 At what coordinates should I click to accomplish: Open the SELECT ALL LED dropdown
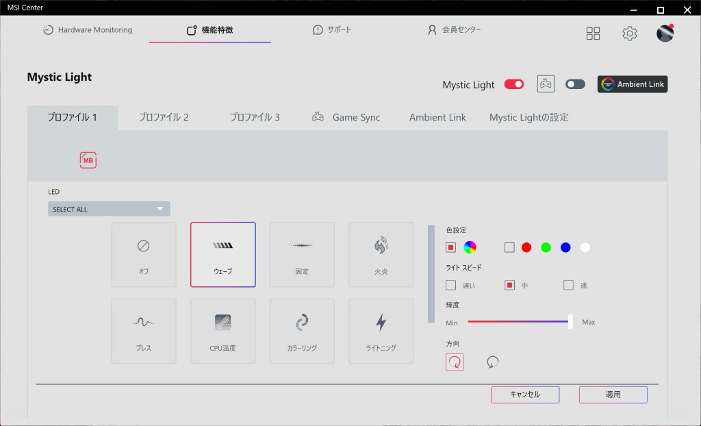click(x=109, y=209)
